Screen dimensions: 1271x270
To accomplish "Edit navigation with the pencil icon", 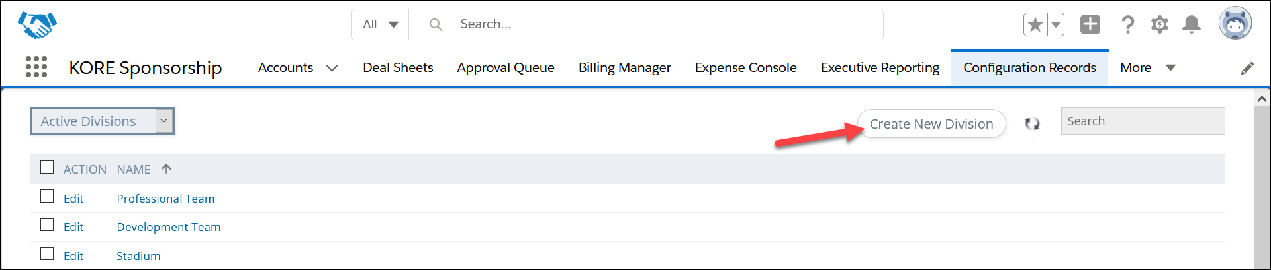I will click(1247, 68).
